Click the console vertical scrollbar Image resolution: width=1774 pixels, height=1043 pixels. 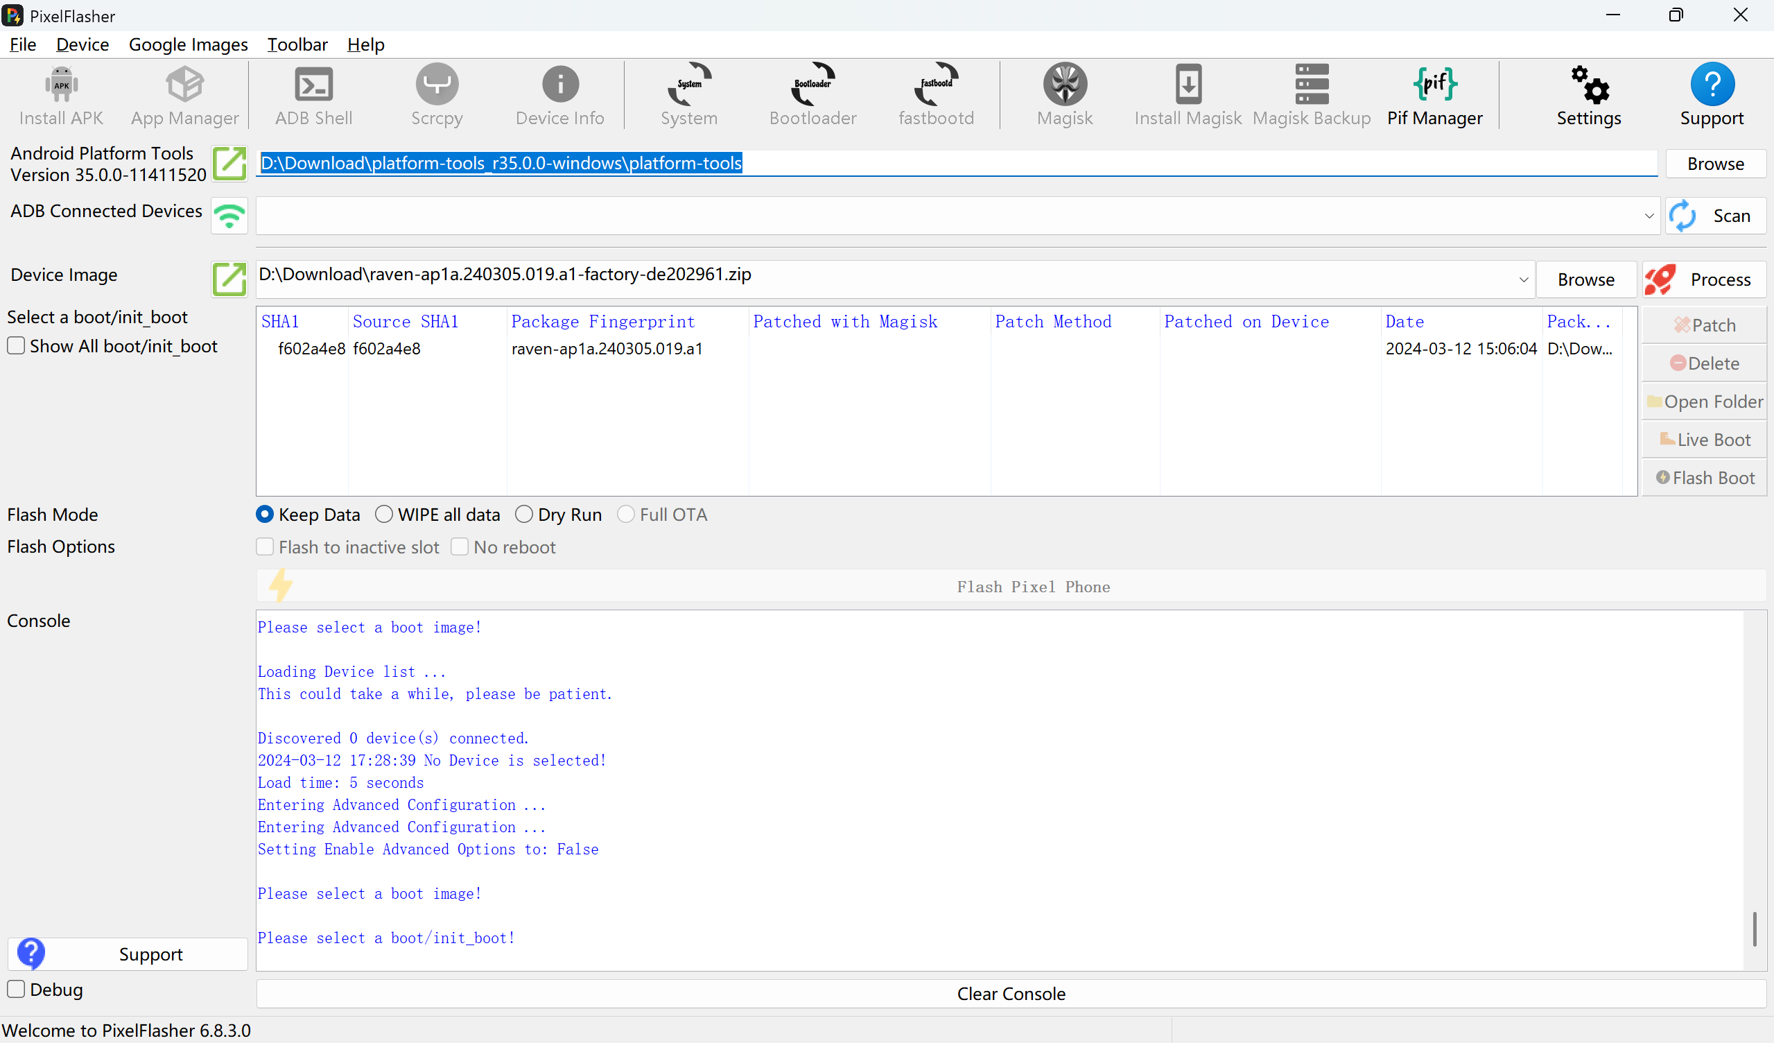point(1755,929)
